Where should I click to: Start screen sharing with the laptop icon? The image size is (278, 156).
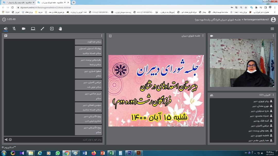[x=33, y=29]
